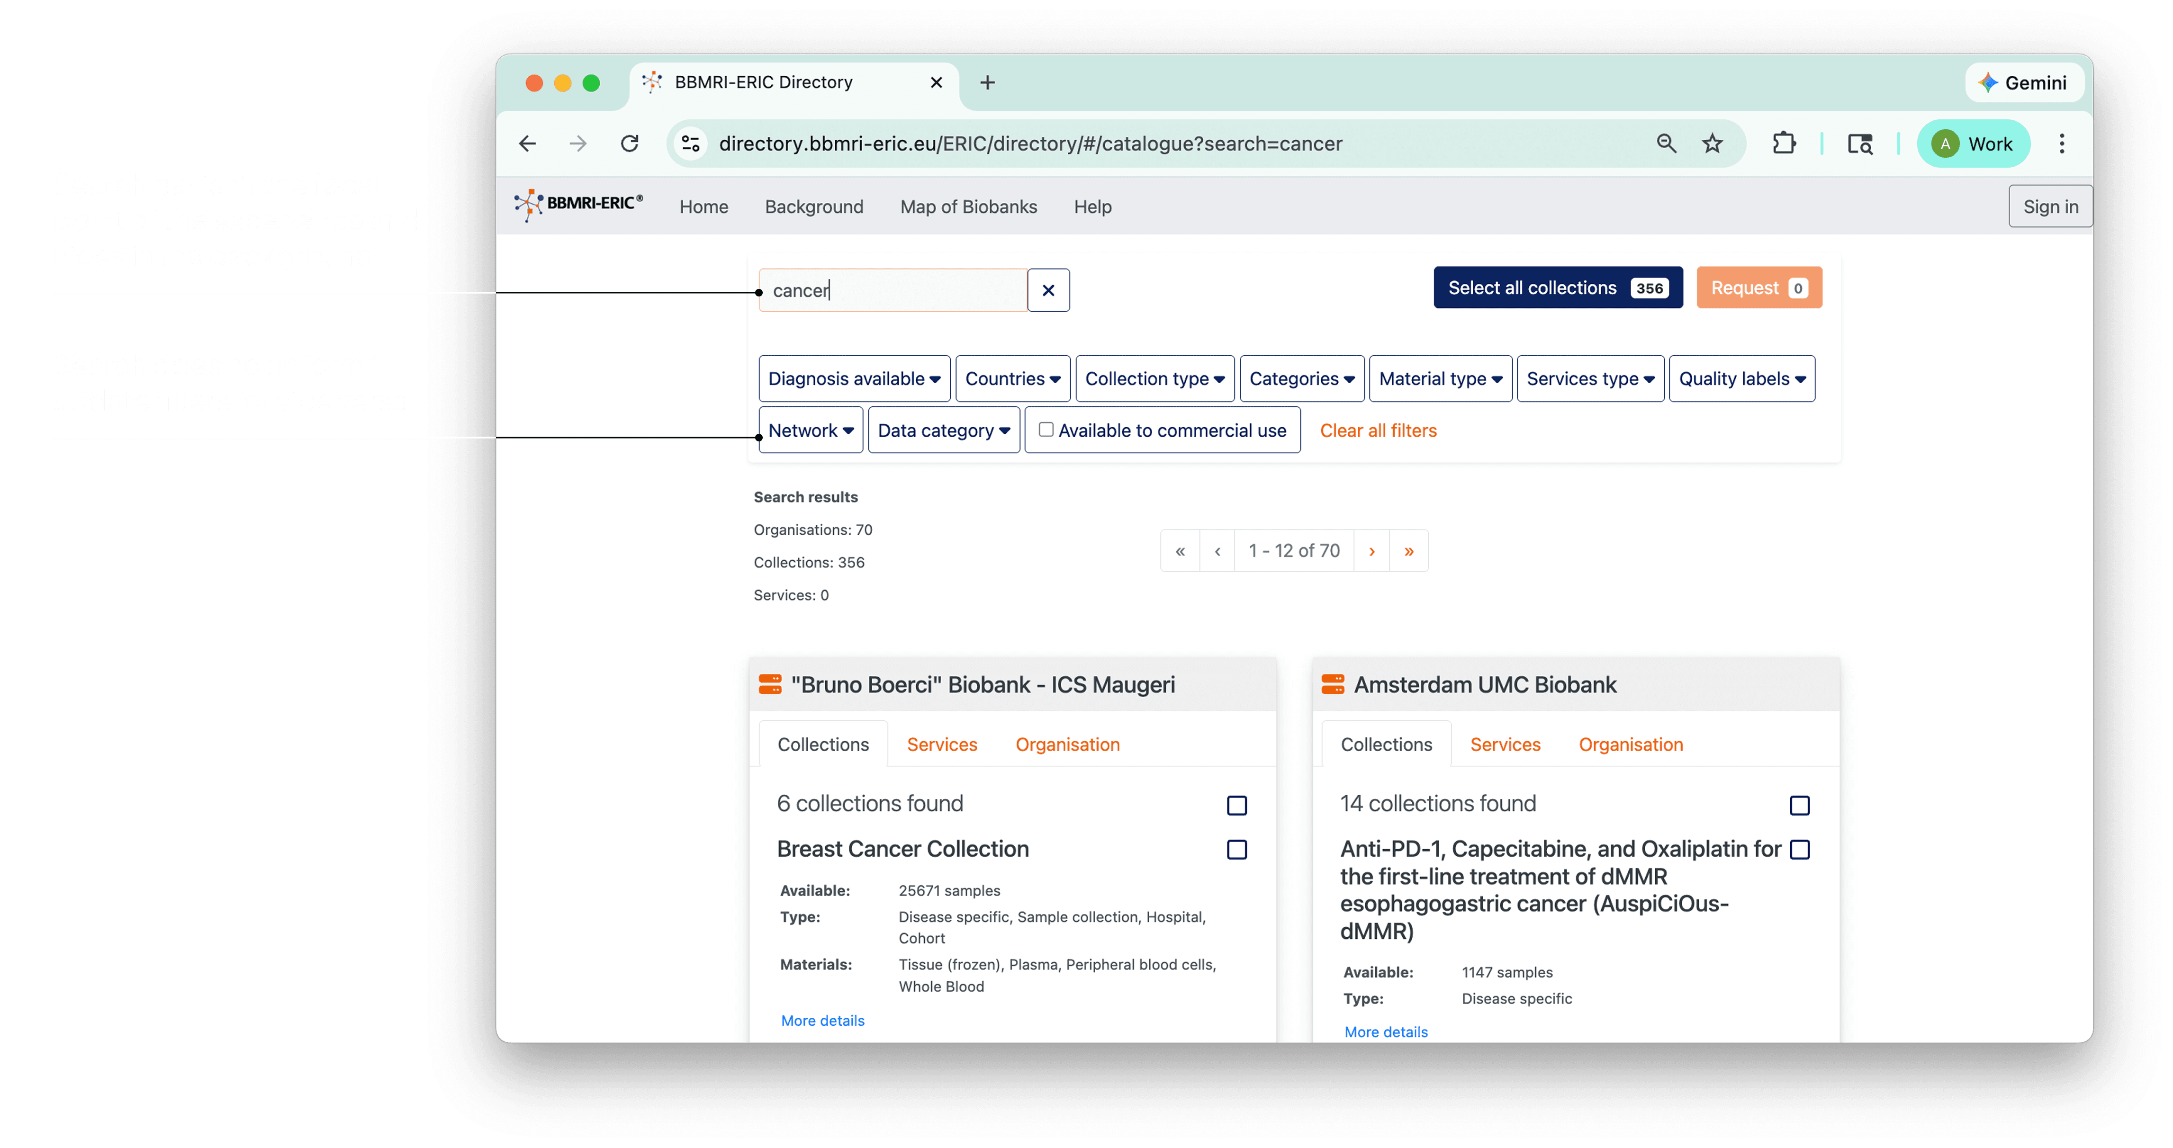
Task: Open Chrome three-dot menu
Action: click(2062, 143)
